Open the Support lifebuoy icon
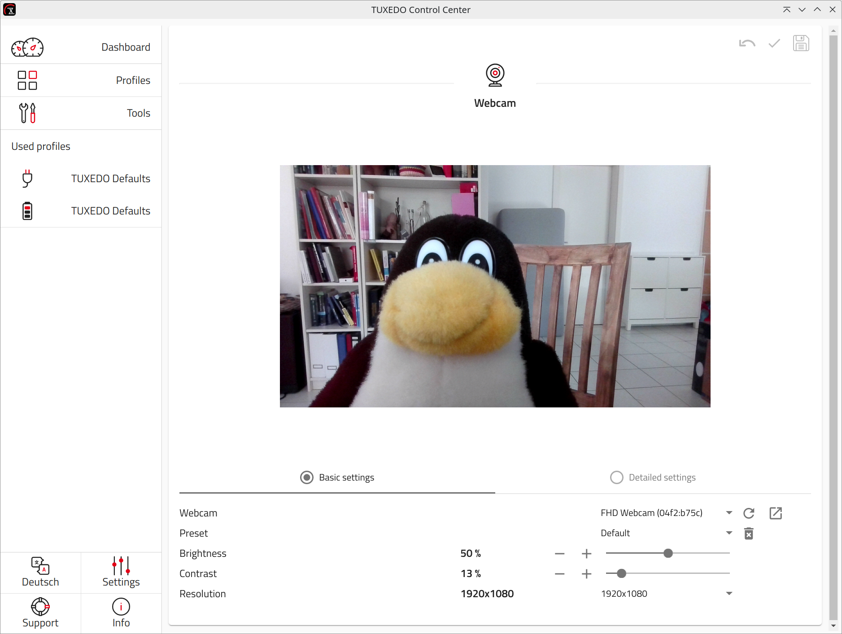This screenshot has height=634, width=842. click(x=40, y=607)
